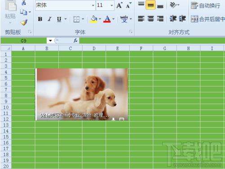Click the Middle Align vertical icon
This screenshot has width=225, height=169.
coord(150,5)
